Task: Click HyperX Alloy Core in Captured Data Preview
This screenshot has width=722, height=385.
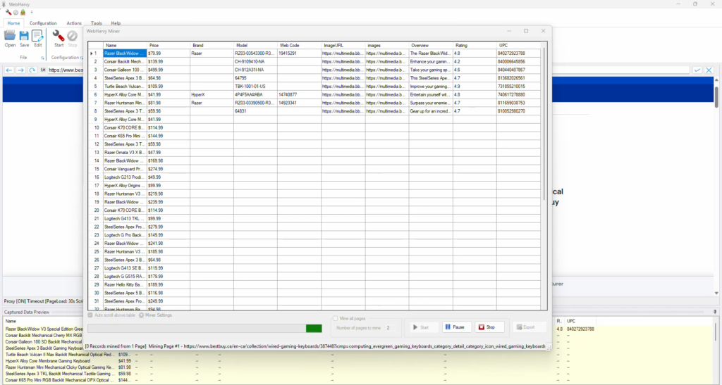Action: coord(48,361)
